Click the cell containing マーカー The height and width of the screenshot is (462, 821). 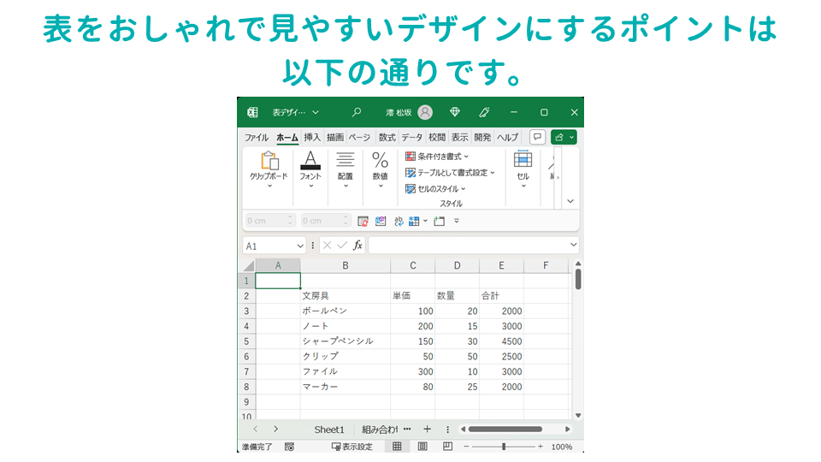point(345,387)
